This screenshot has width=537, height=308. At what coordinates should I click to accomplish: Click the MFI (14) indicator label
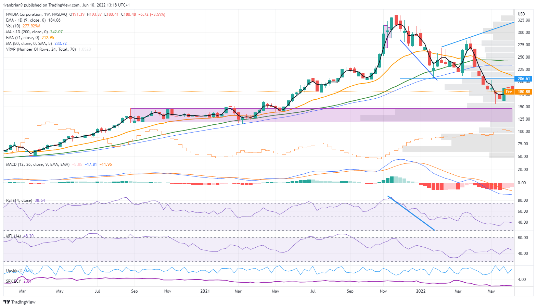point(13,236)
